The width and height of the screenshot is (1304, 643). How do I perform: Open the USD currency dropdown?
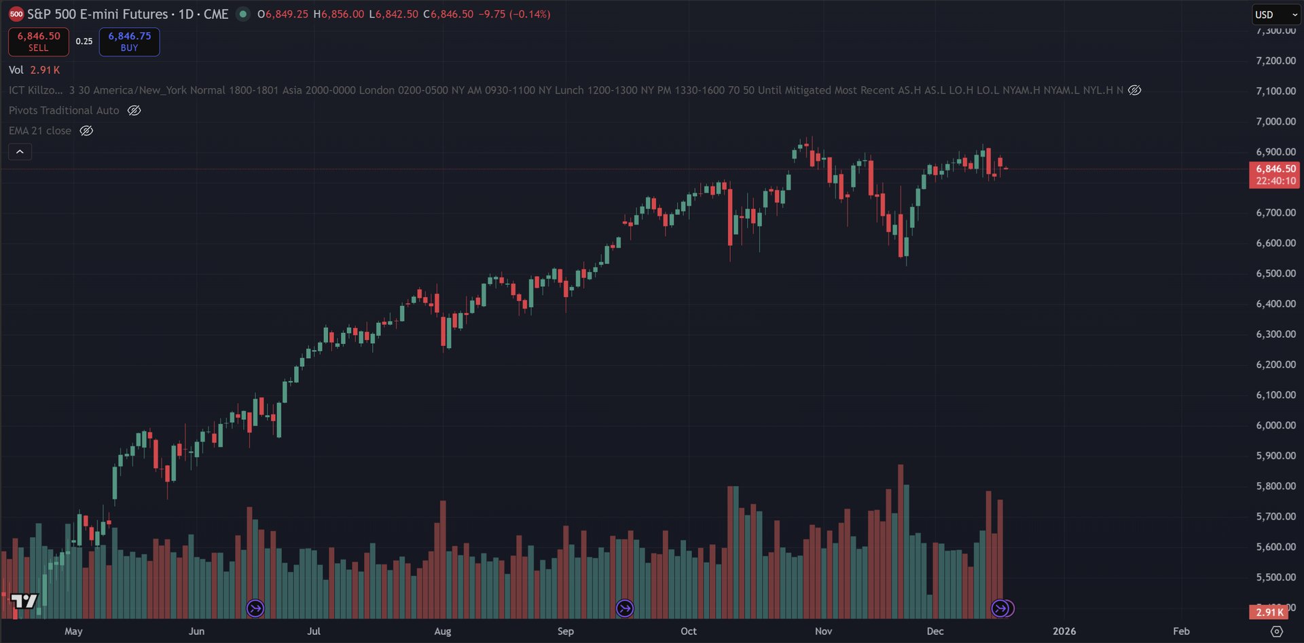point(1275,14)
